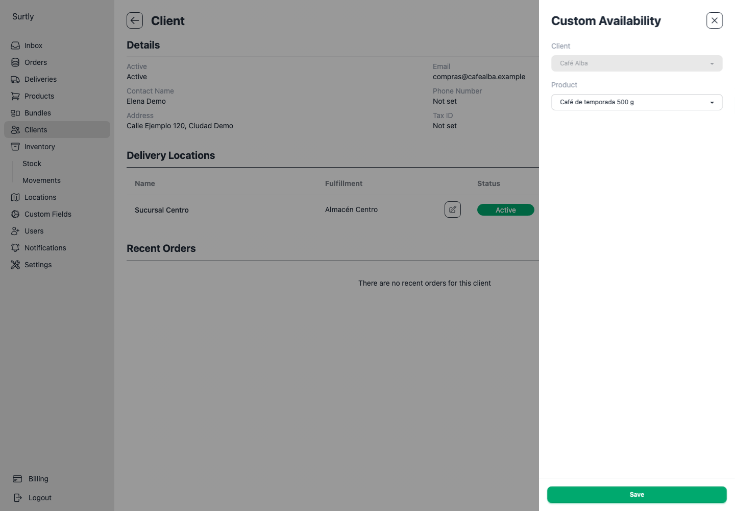This screenshot has height=511, width=735.
Task: Select Clients in the sidebar
Action: click(57, 130)
